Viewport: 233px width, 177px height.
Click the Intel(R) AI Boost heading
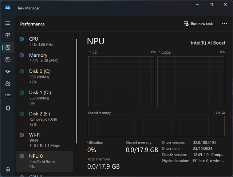[208, 43]
